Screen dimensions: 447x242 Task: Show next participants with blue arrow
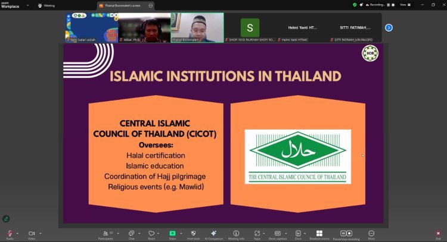(x=389, y=27)
